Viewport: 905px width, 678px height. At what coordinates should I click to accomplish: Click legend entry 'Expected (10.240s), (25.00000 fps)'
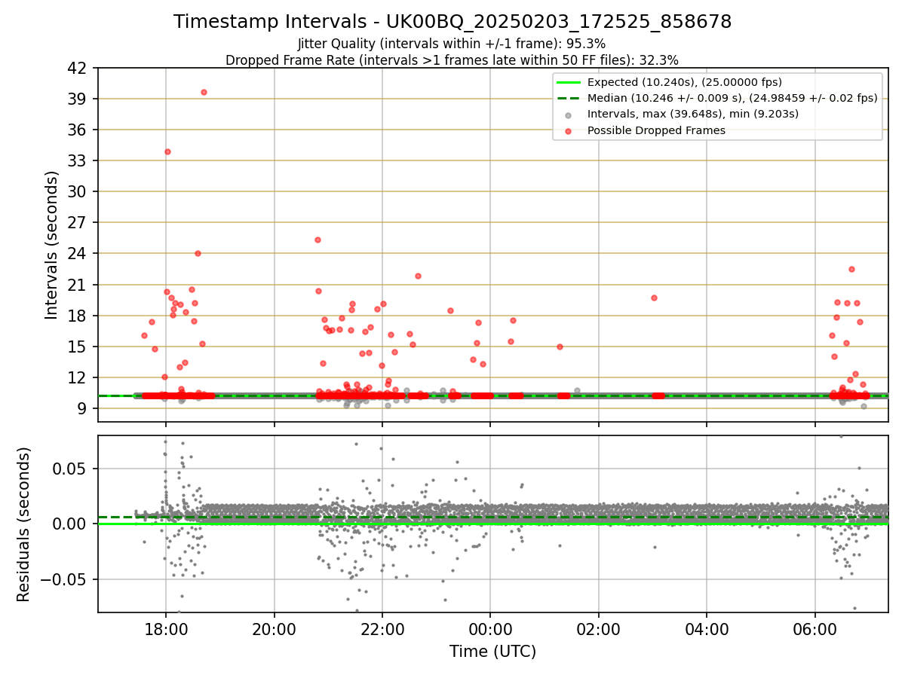[x=685, y=82]
